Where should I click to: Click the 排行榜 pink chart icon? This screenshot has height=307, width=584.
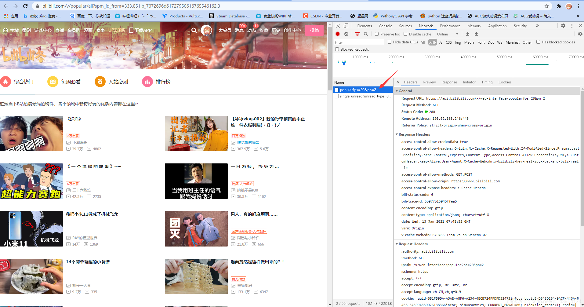coord(147,82)
